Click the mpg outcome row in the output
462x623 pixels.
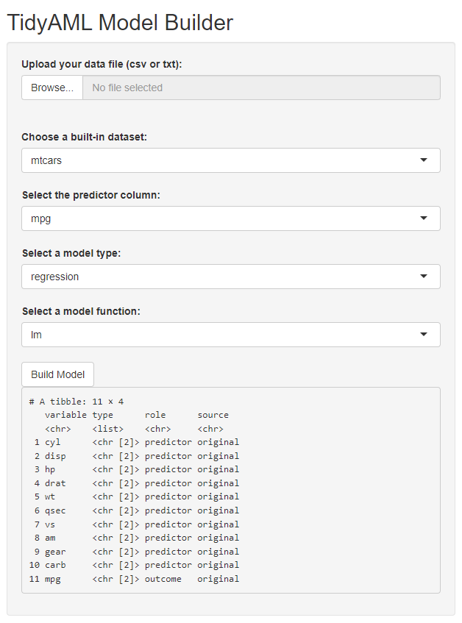coord(135,579)
